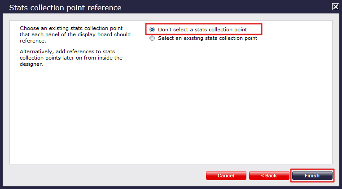Return to the previous wizard step
This screenshot has width=342, height=189.
[269, 176]
